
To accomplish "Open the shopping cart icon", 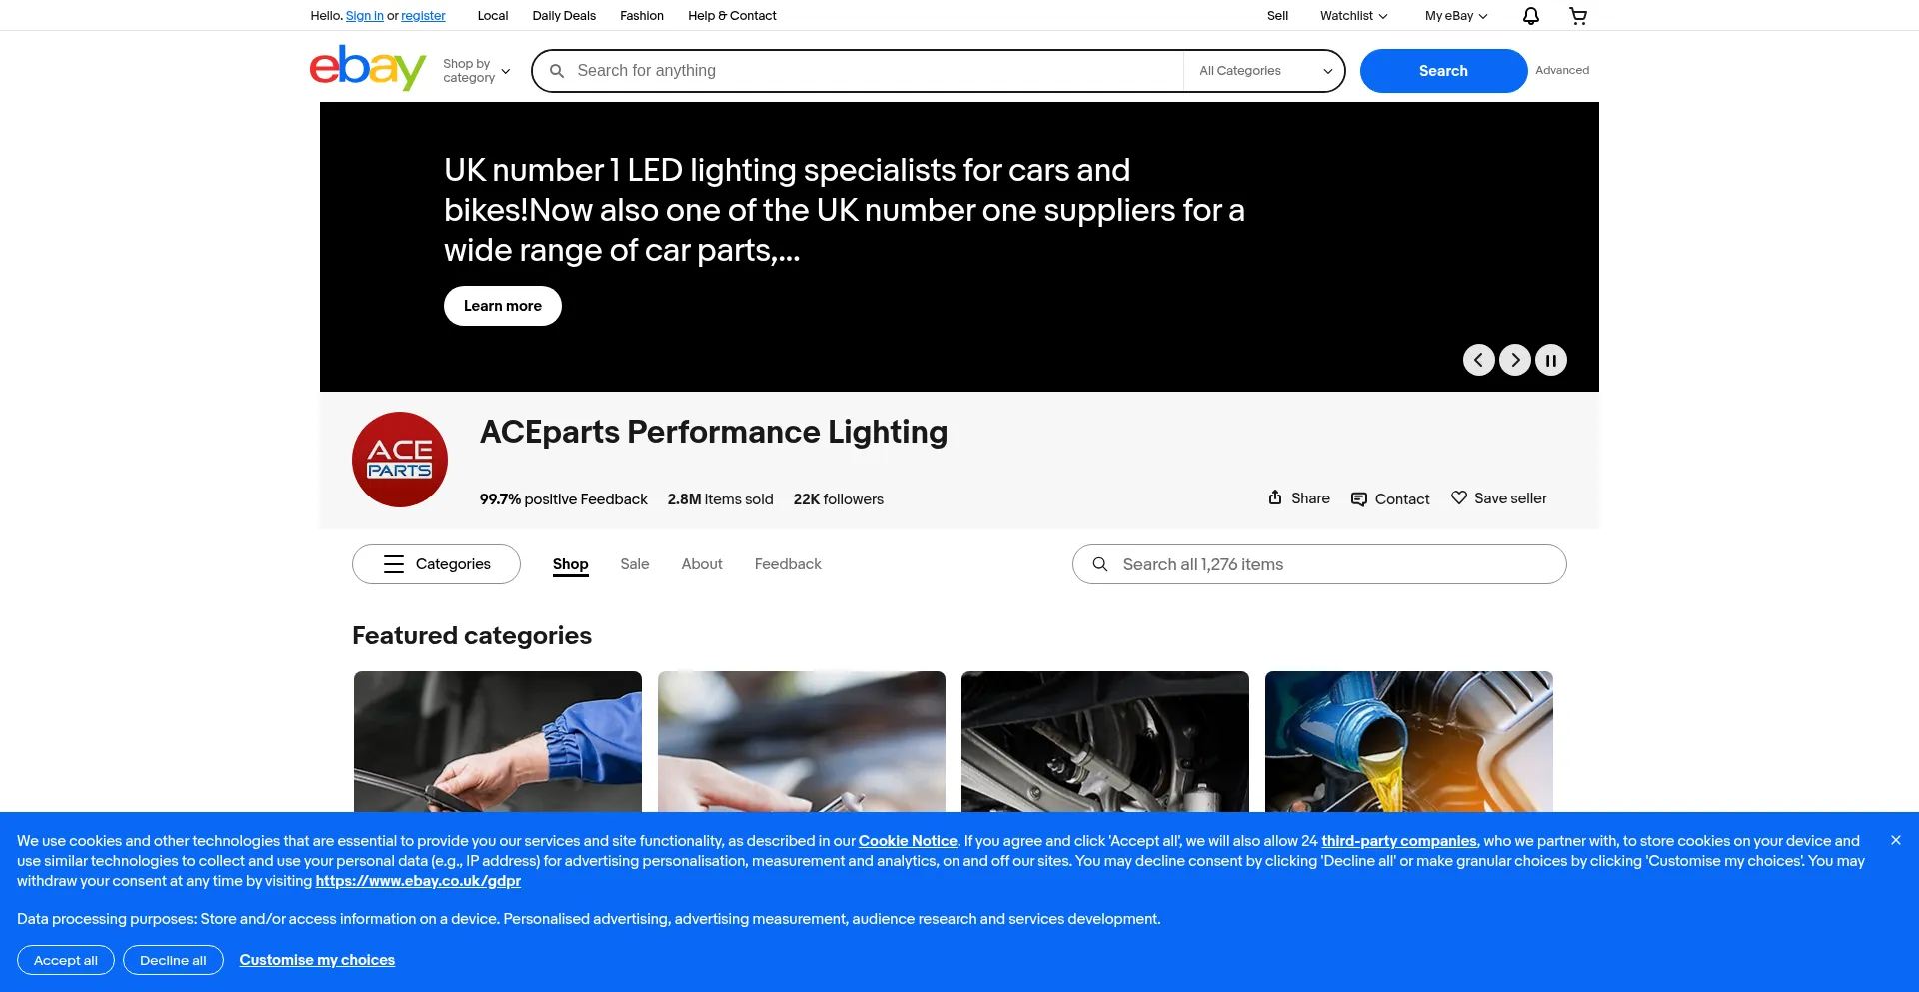I will [1578, 16].
